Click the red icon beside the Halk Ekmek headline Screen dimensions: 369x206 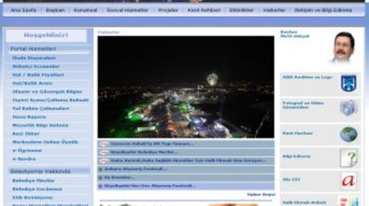point(104,161)
